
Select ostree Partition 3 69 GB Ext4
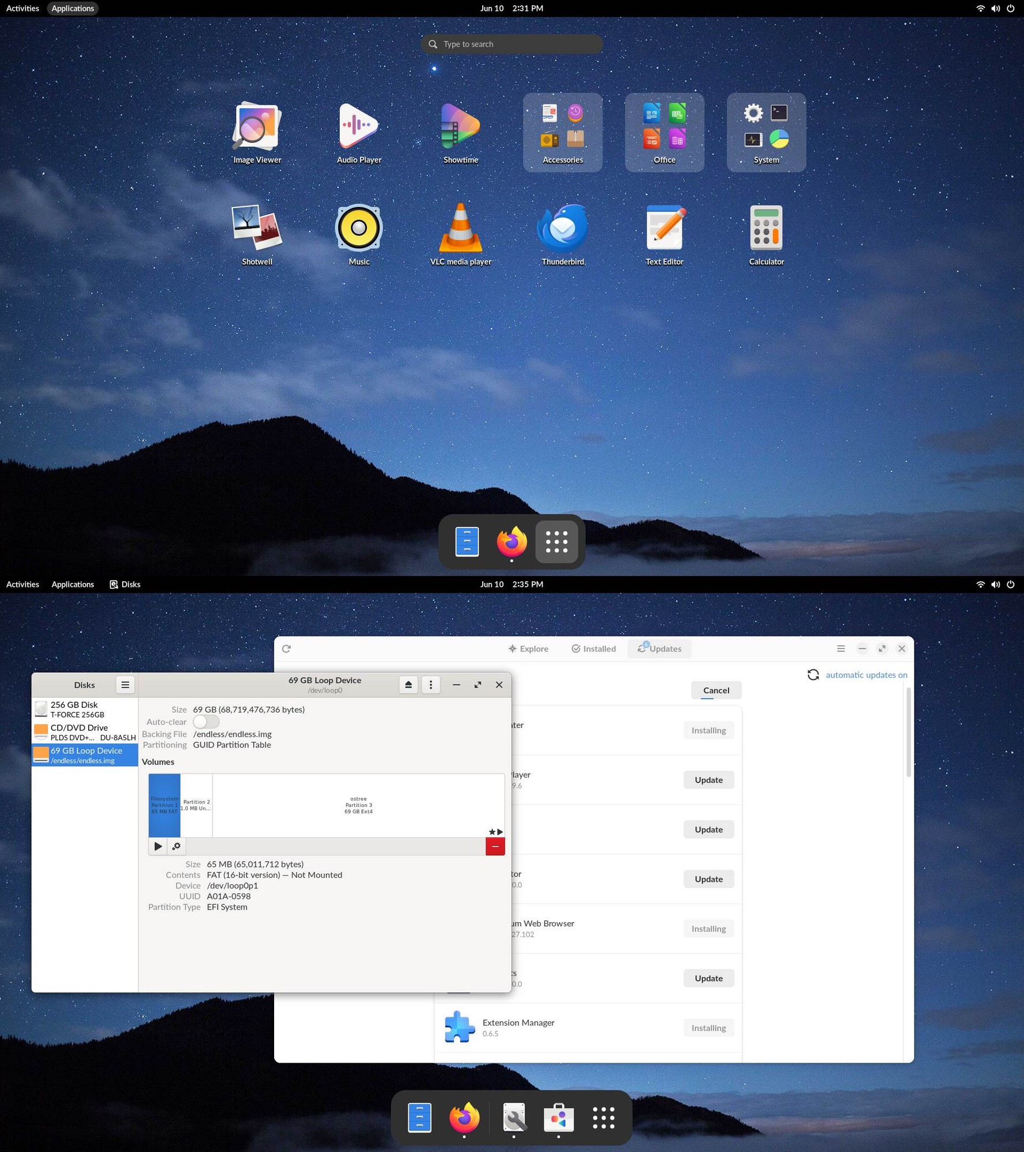358,805
